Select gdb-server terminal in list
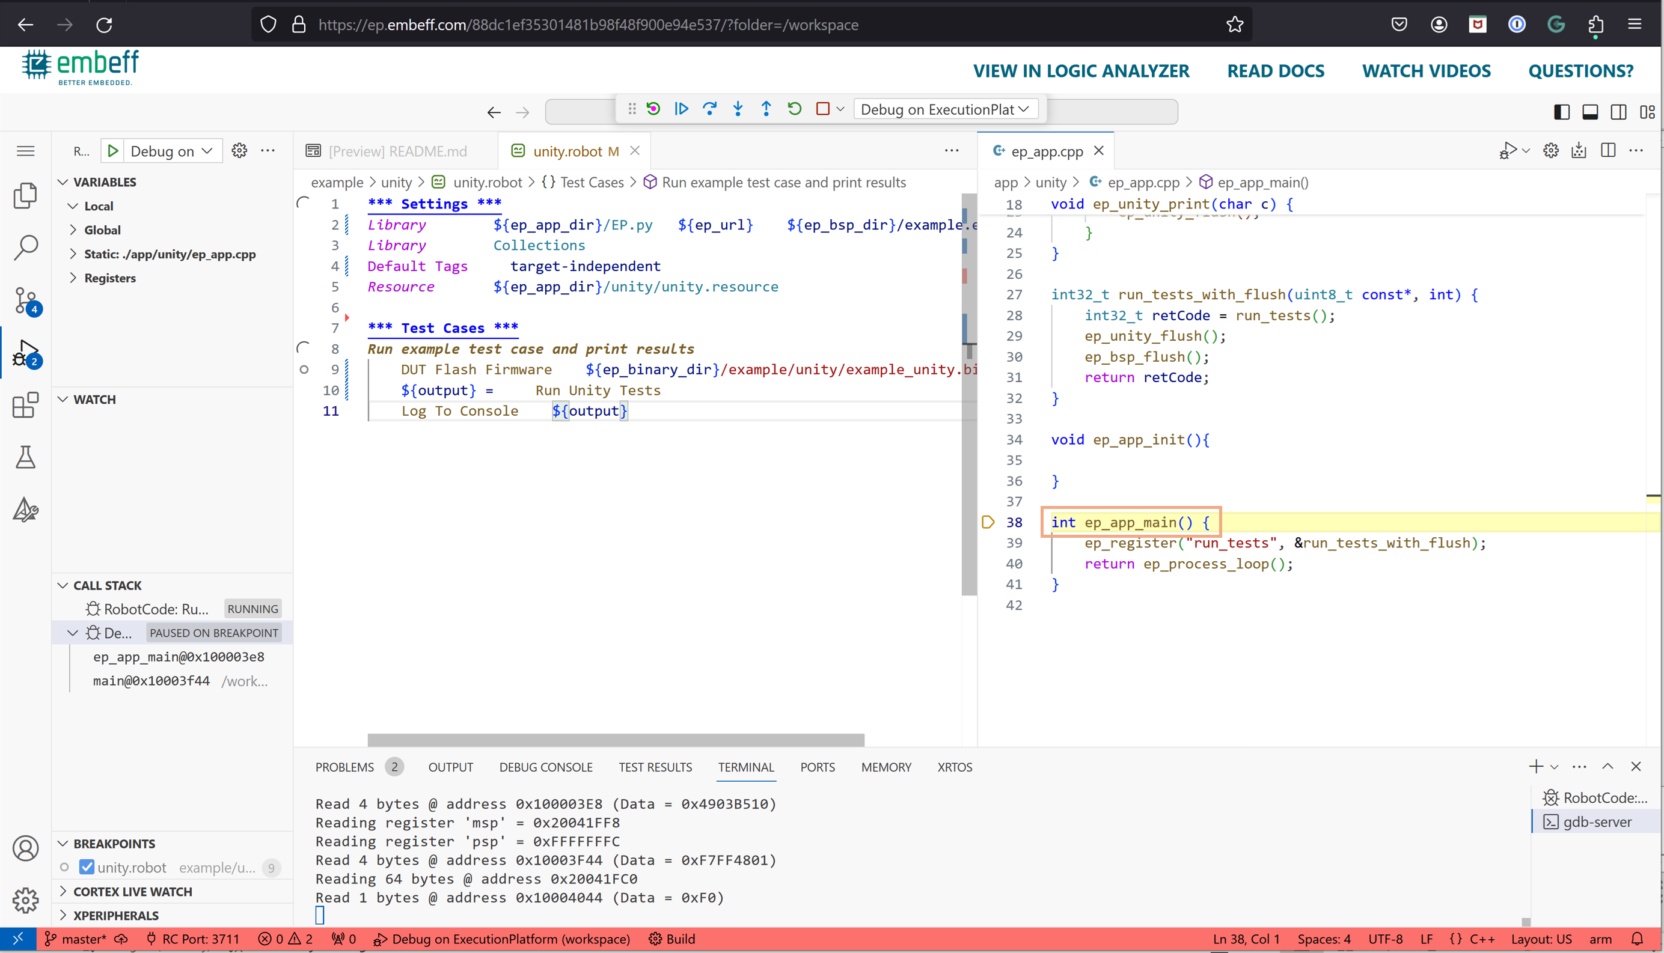 1595,822
